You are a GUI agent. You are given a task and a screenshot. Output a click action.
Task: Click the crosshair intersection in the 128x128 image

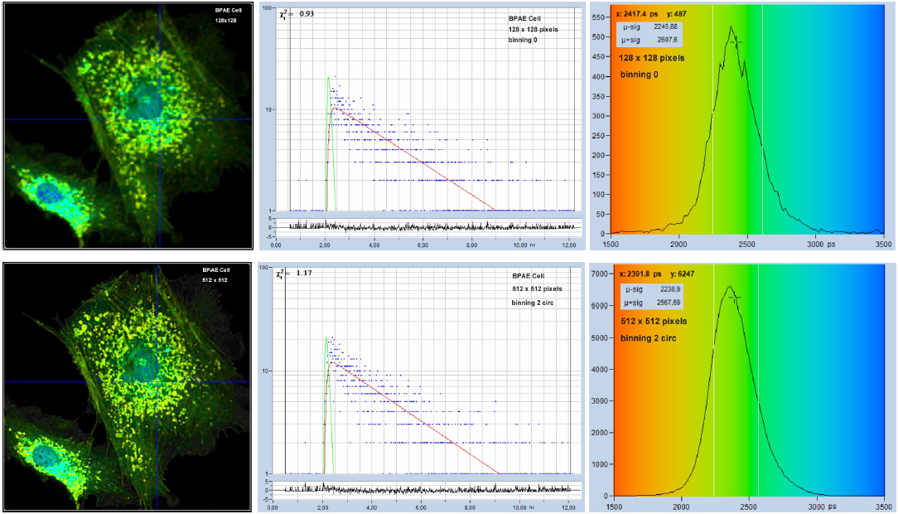(x=158, y=120)
